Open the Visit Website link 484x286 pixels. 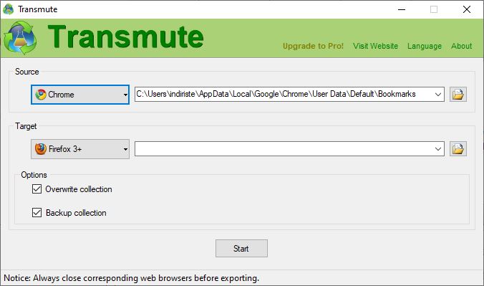[x=375, y=46]
